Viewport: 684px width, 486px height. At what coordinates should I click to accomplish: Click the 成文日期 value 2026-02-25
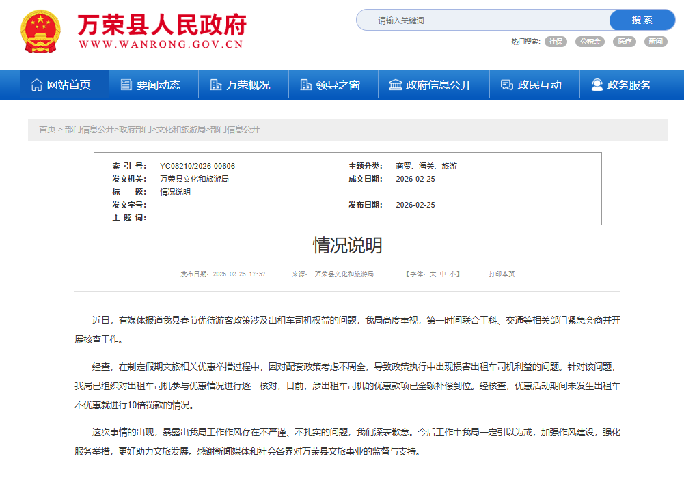[x=415, y=179]
